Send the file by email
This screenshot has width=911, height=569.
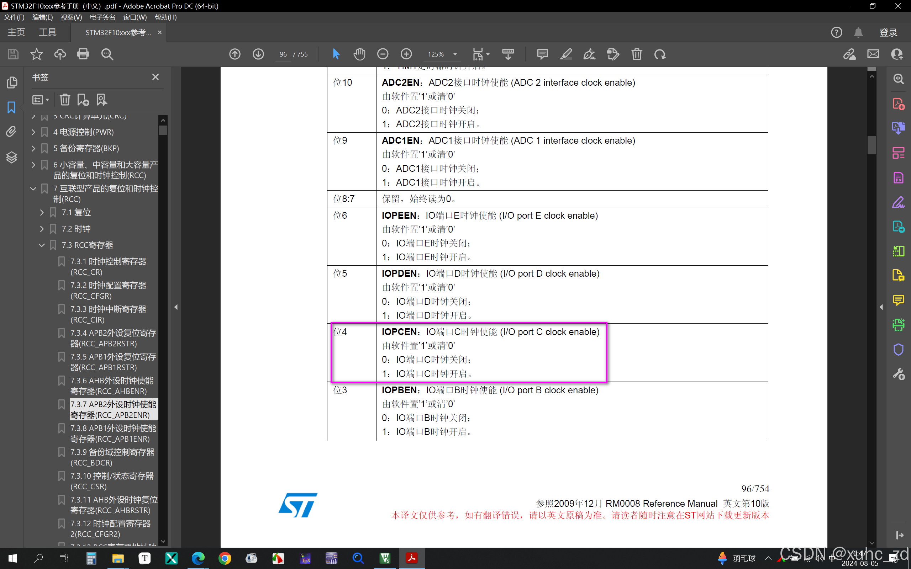(x=873, y=54)
